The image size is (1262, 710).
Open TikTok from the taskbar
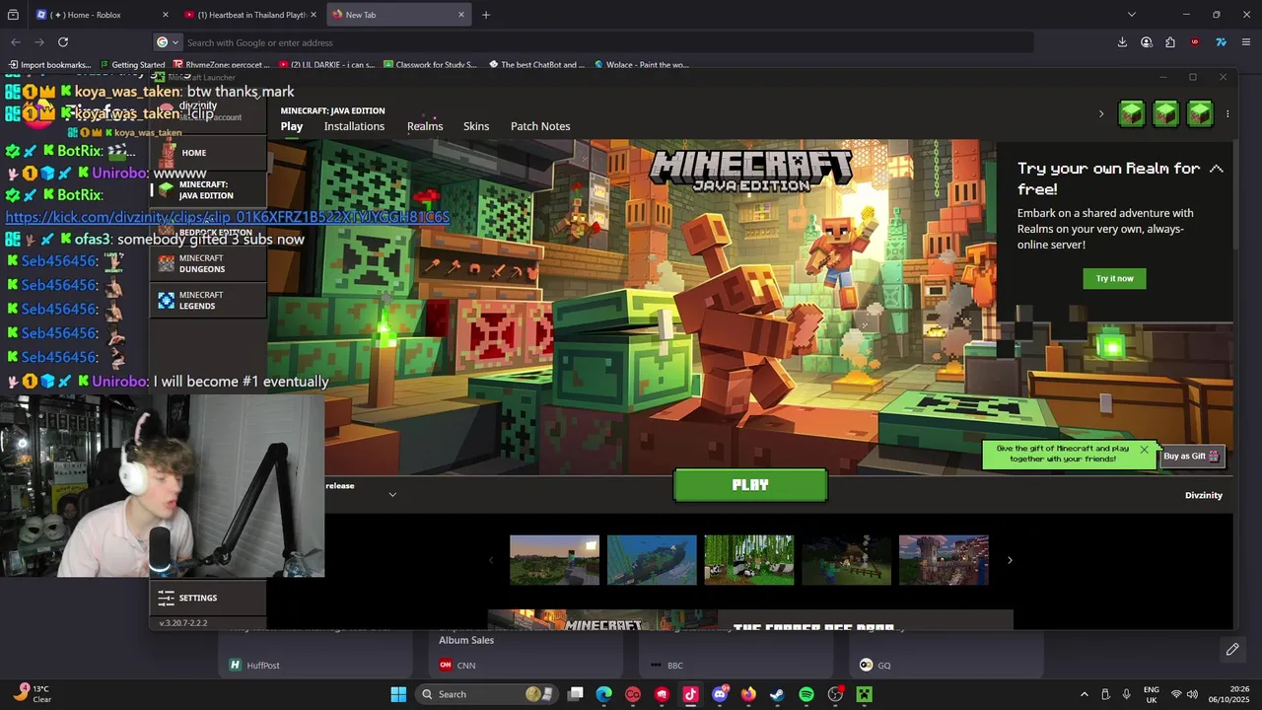(x=690, y=694)
